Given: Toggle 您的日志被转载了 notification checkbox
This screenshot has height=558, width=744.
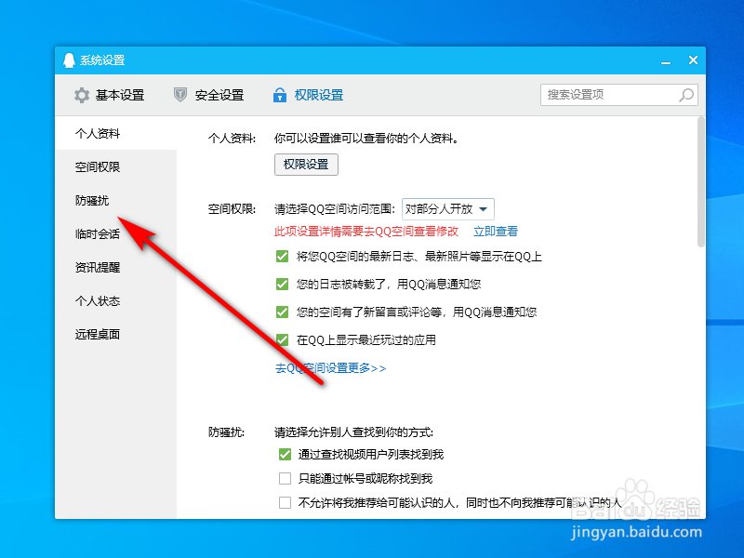Looking at the screenshot, I should pyautogui.click(x=283, y=285).
